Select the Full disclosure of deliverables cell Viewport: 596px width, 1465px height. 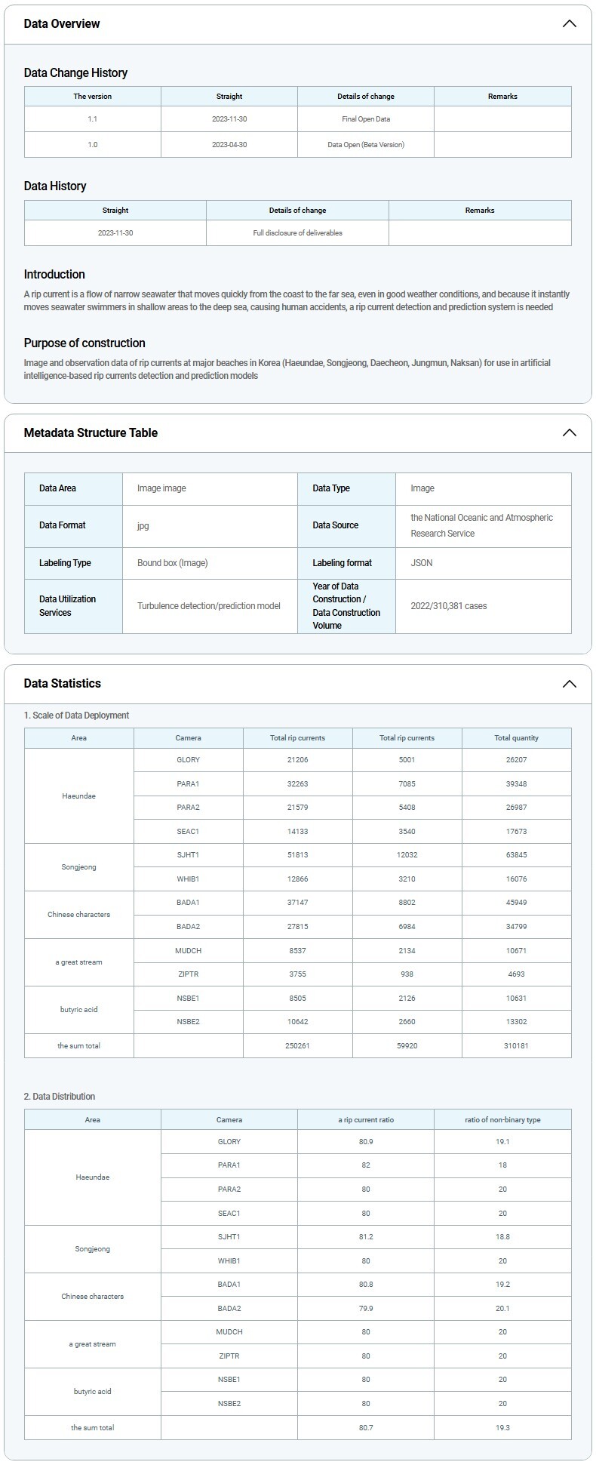[297, 232]
